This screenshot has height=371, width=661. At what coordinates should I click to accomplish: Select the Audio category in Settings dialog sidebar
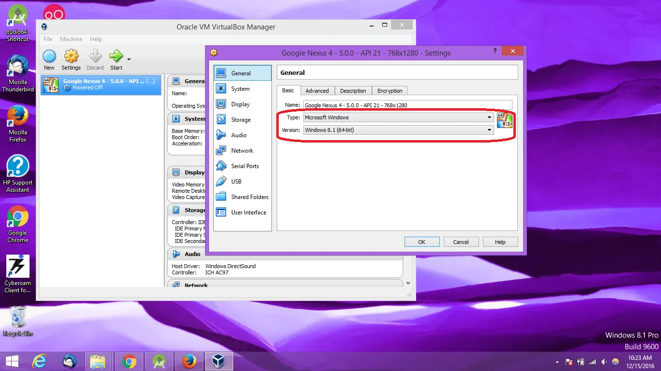tap(242, 135)
